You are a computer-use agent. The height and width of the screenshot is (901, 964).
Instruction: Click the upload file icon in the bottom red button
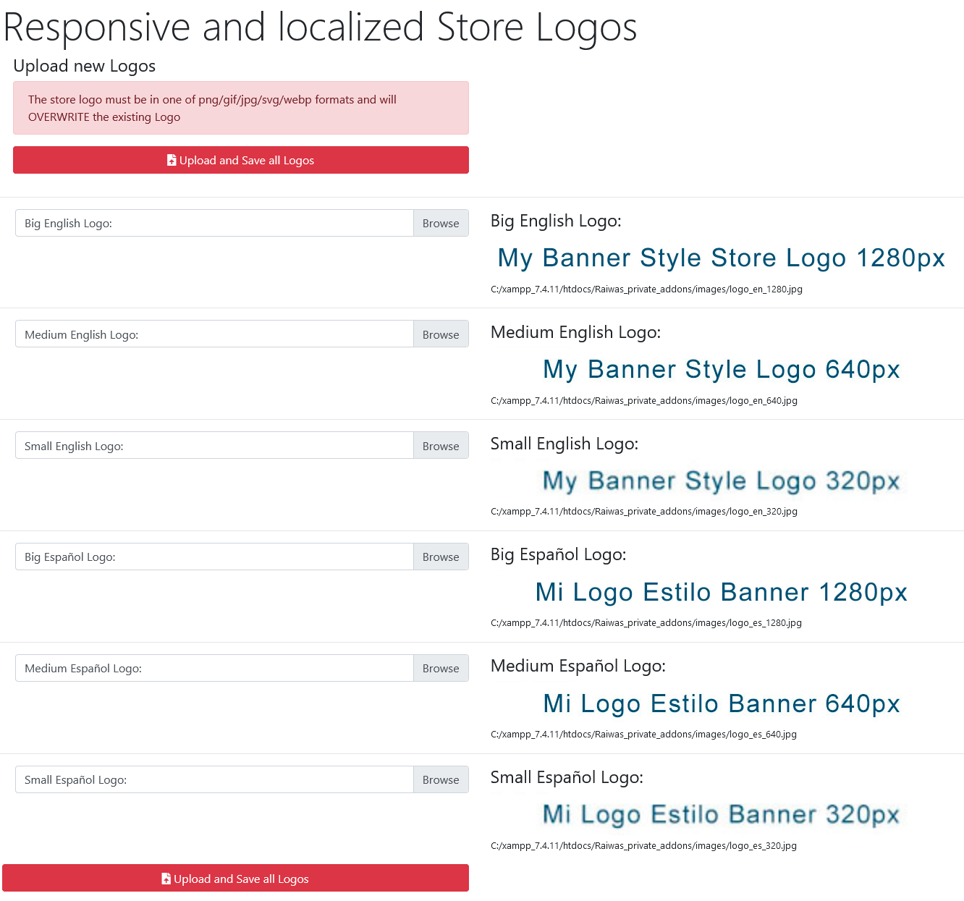[166, 879]
